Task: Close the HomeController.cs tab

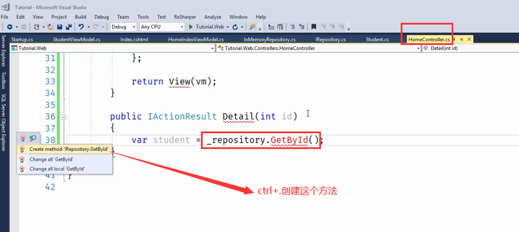Action: coord(469,39)
